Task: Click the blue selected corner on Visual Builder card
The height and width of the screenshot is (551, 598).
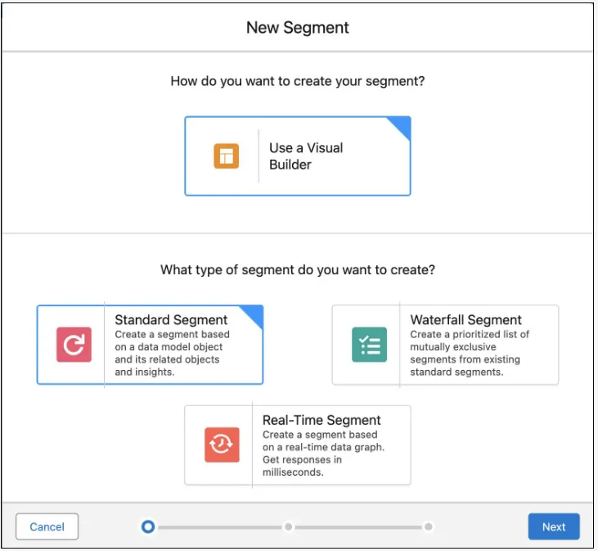Action: pos(400,126)
